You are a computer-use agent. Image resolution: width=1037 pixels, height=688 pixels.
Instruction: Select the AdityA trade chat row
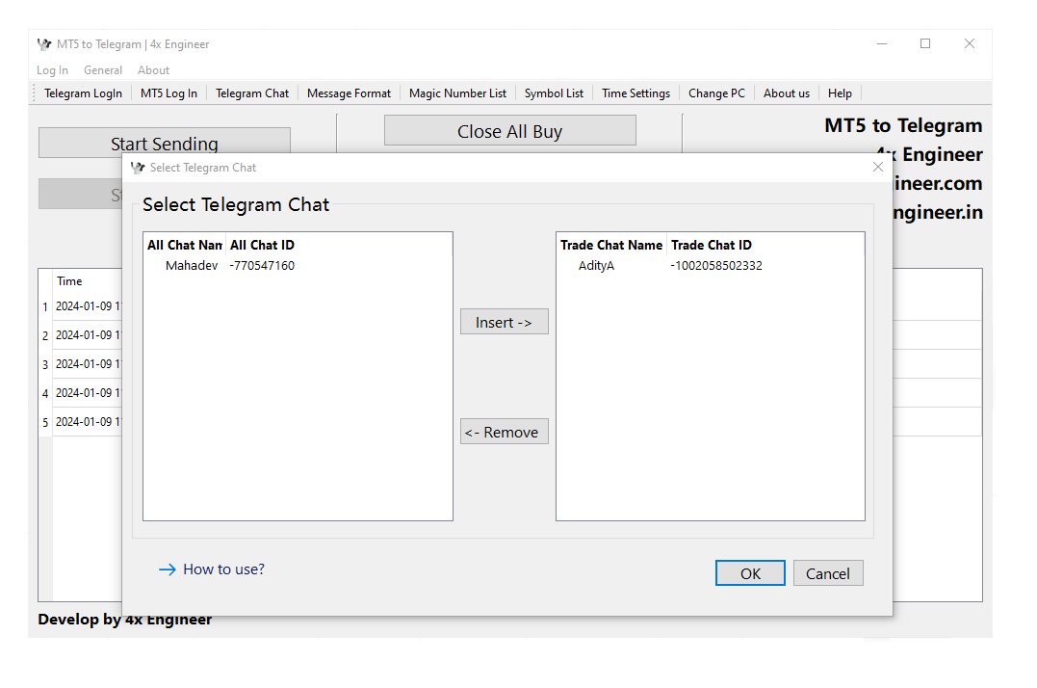(711, 266)
